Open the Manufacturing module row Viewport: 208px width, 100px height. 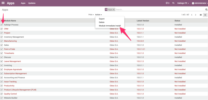coord(104,41)
